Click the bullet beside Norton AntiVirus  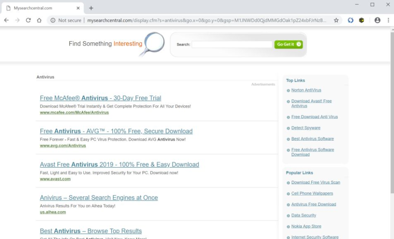[288, 91]
